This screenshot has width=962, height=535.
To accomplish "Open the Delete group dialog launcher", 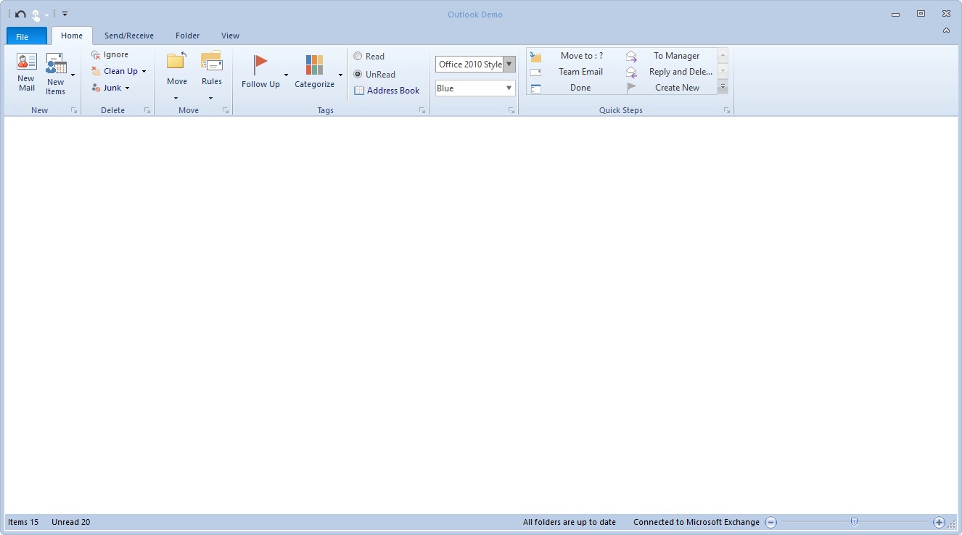I will [x=147, y=110].
